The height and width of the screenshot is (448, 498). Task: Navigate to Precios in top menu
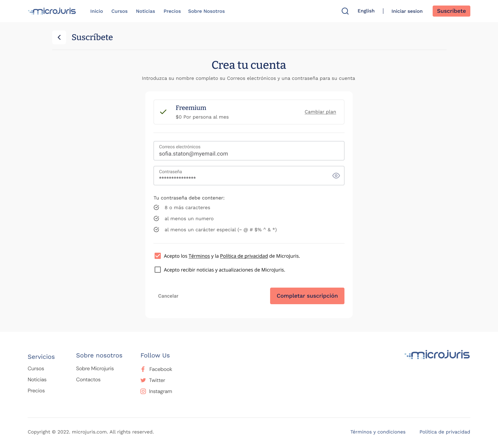tap(172, 11)
